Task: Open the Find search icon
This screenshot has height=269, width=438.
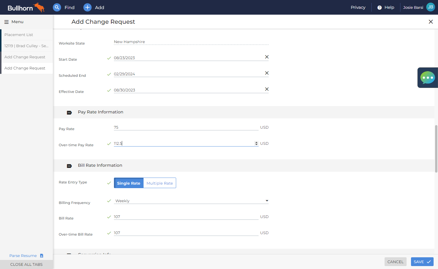Action: [x=57, y=7]
